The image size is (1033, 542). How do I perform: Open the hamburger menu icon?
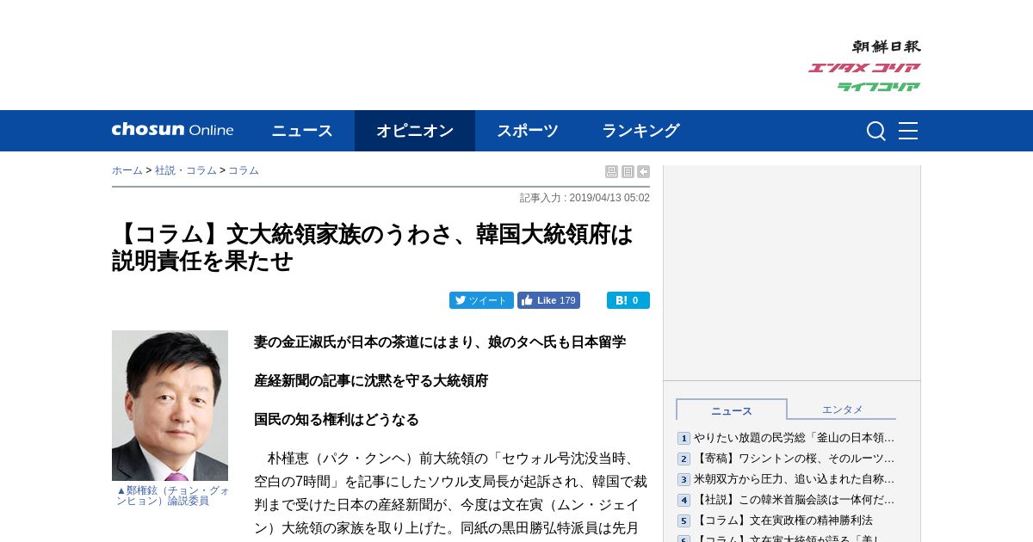(x=908, y=131)
